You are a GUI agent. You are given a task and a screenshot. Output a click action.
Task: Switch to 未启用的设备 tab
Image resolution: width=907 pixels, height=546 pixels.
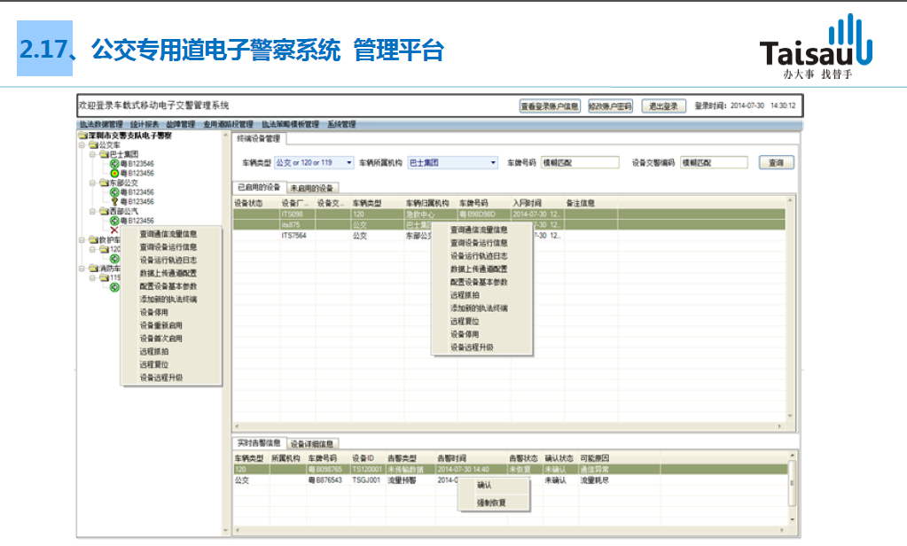[x=313, y=188]
